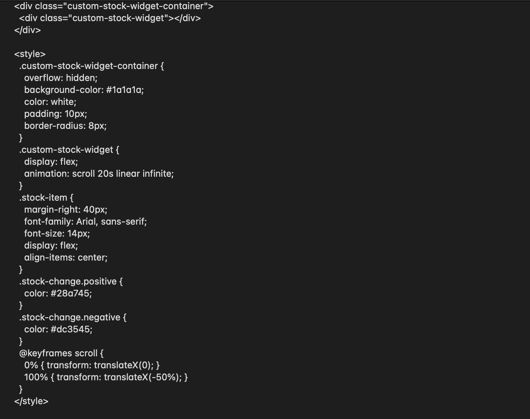Click the color #28a745 value line

[x=58, y=293]
